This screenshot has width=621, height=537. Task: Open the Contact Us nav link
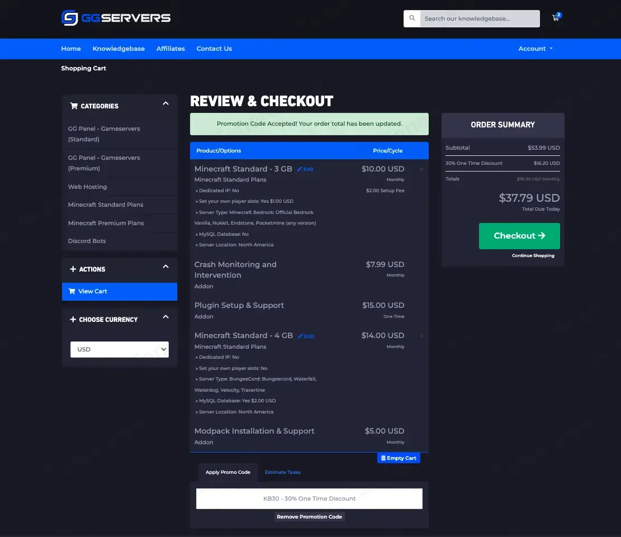click(214, 49)
